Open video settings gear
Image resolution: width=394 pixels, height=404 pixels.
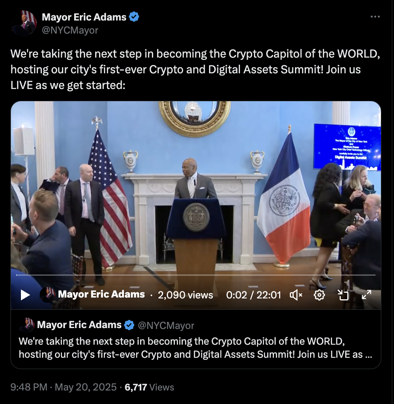click(x=319, y=295)
